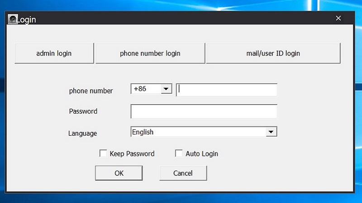
Task: Enable the Keep Password checkbox
Action: click(103, 154)
